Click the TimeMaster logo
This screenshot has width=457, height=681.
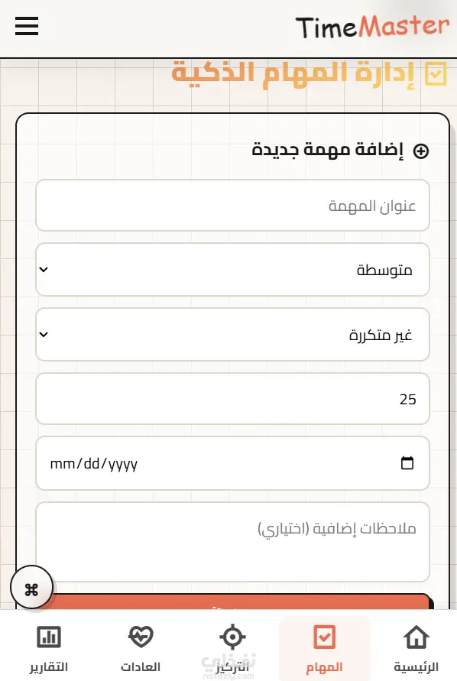tap(372, 27)
